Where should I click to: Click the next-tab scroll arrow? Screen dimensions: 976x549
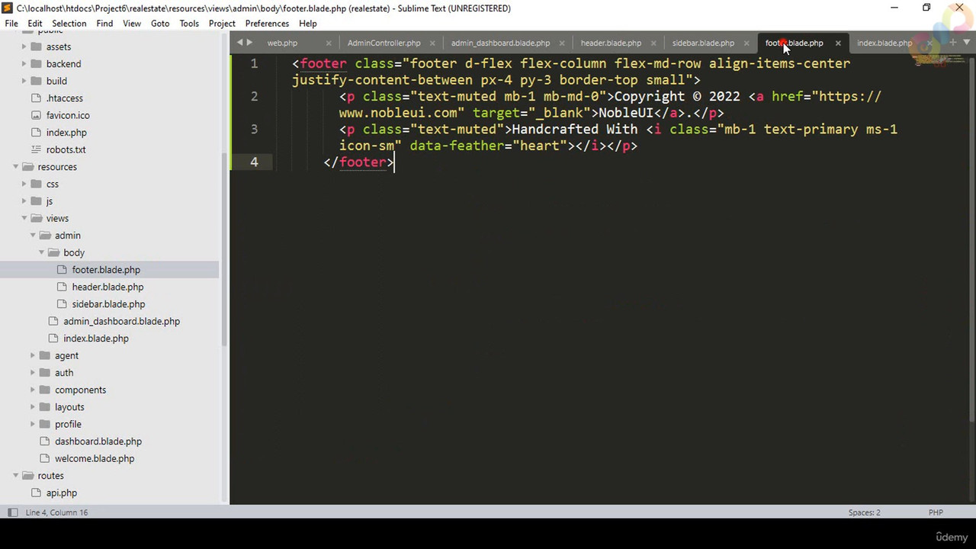click(249, 43)
